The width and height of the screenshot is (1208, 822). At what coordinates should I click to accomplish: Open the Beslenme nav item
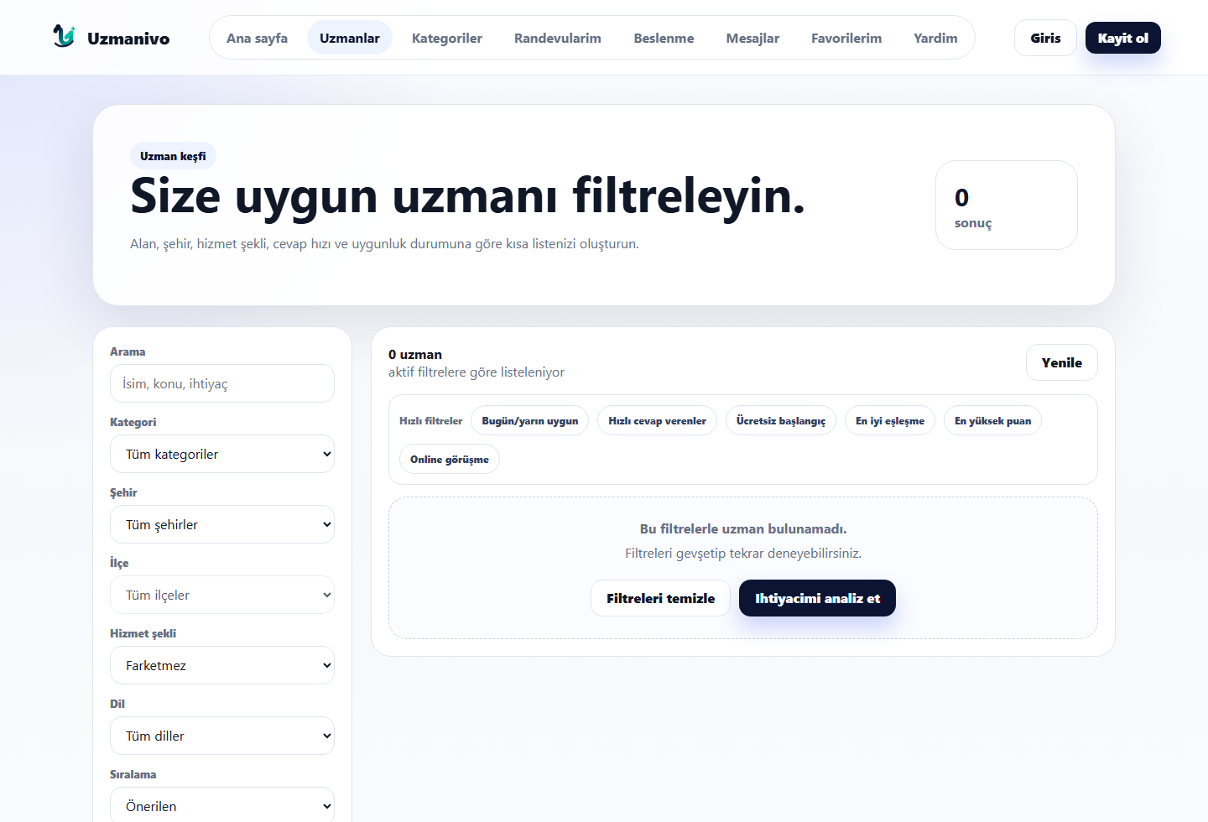tap(664, 38)
